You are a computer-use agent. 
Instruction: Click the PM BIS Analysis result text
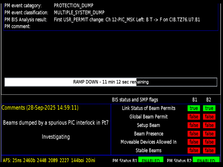click(x=127, y=19)
